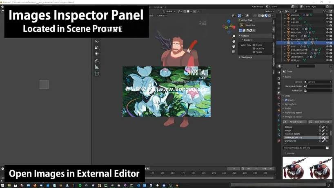
Task: Click the zoom magnifier viewport navigation icon
Action: pyautogui.click(x=234, y=36)
